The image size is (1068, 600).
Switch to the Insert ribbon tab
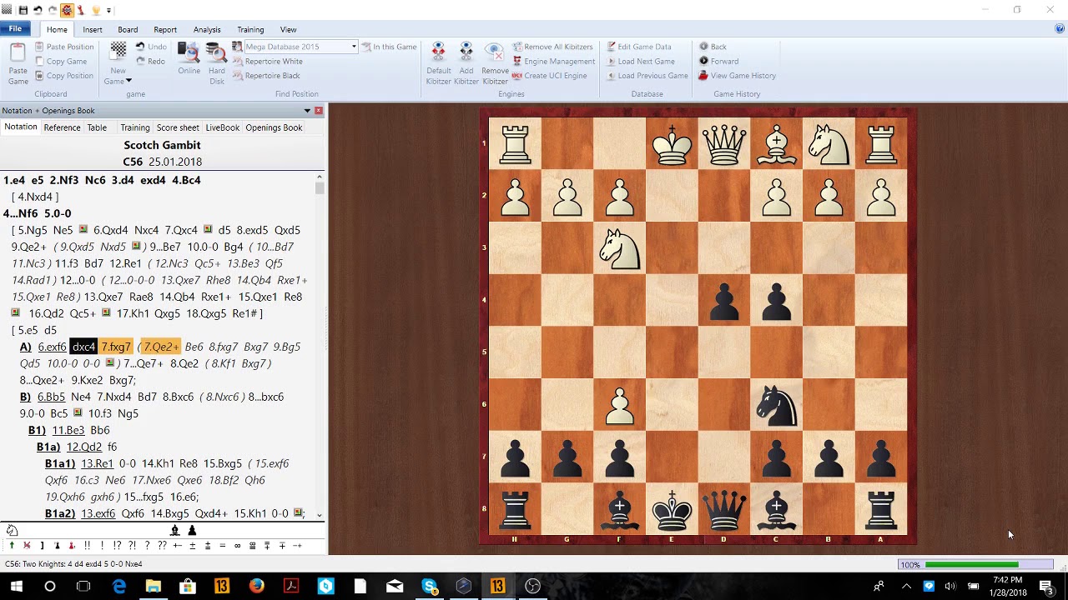coord(93,29)
